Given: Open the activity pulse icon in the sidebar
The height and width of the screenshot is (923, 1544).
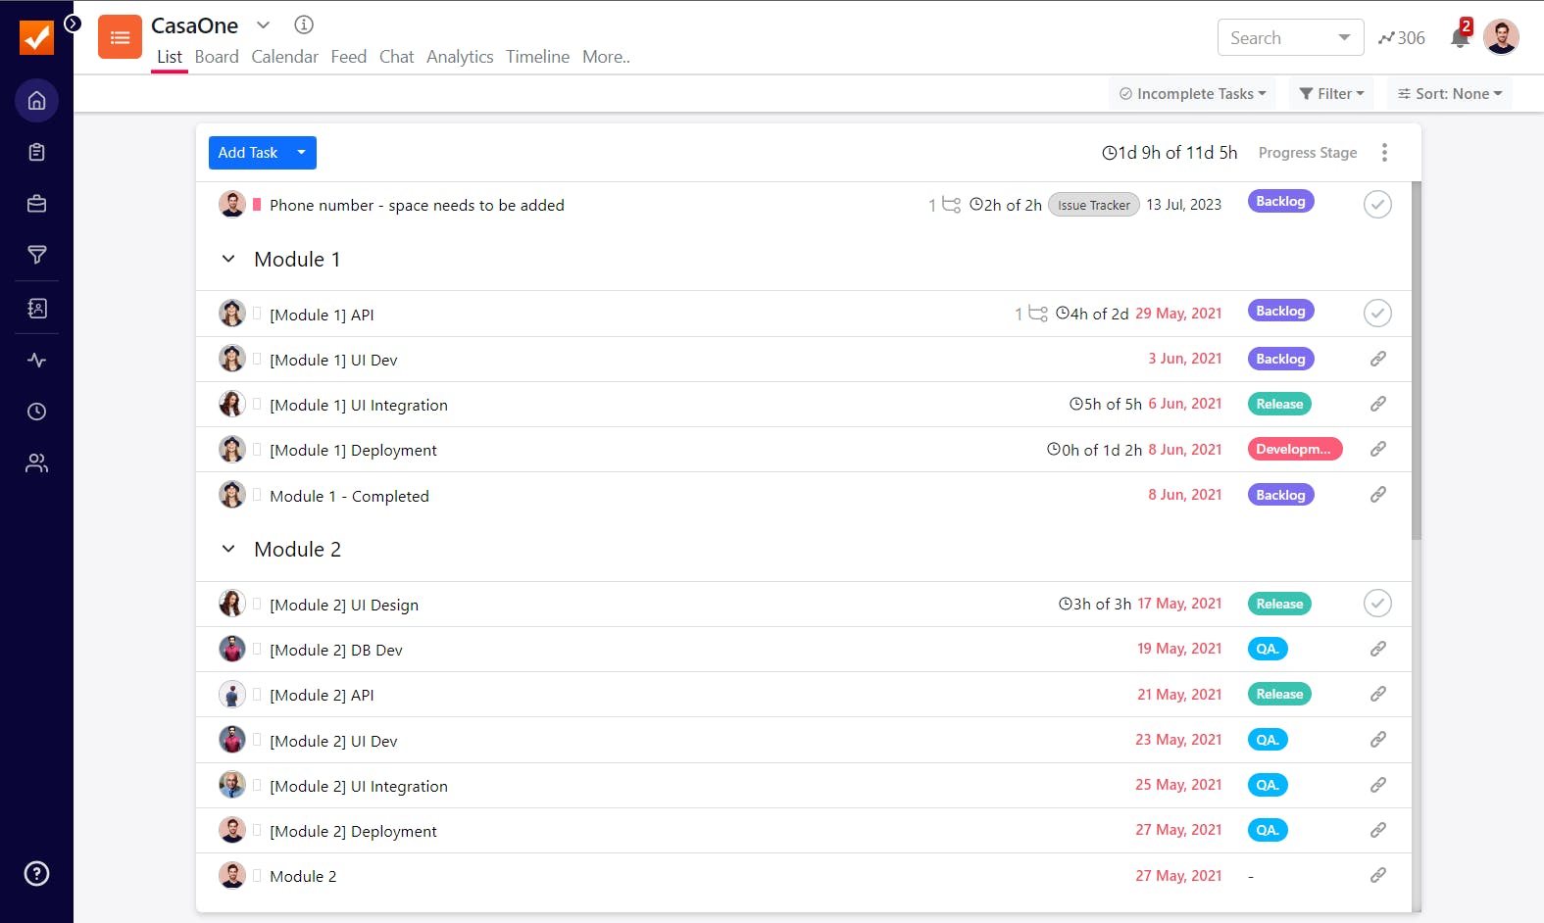Looking at the screenshot, I should click(36, 360).
